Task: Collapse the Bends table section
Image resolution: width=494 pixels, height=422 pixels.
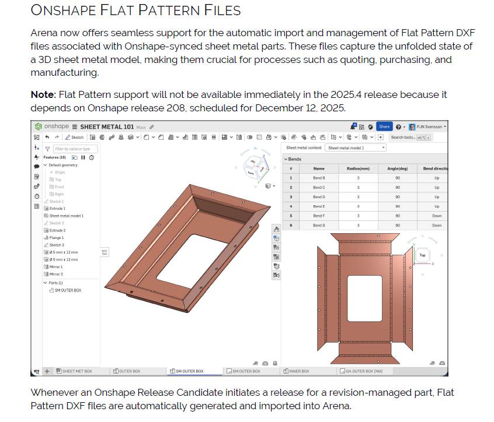Action: [286, 159]
